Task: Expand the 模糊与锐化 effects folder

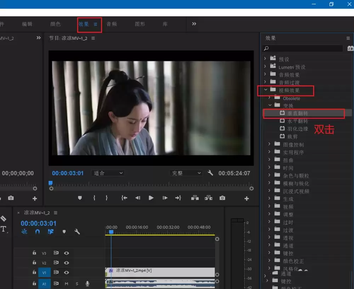Action: (x=269, y=183)
